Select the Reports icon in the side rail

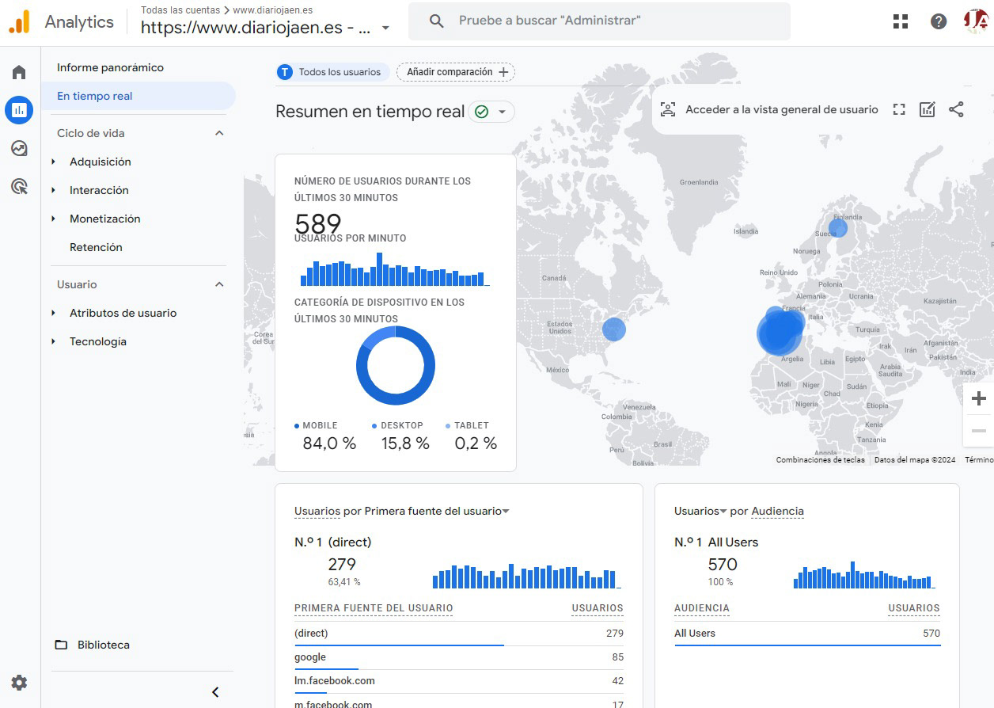tap(19, 110)
